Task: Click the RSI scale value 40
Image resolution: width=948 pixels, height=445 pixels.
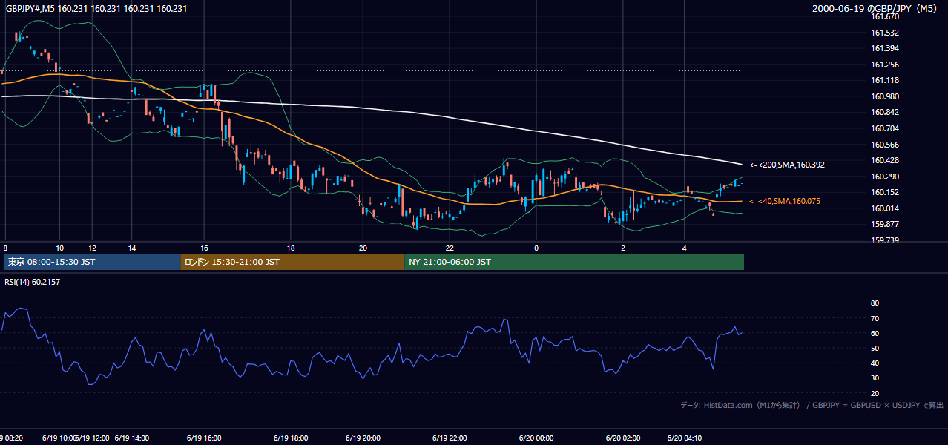Action: point(875,363)
